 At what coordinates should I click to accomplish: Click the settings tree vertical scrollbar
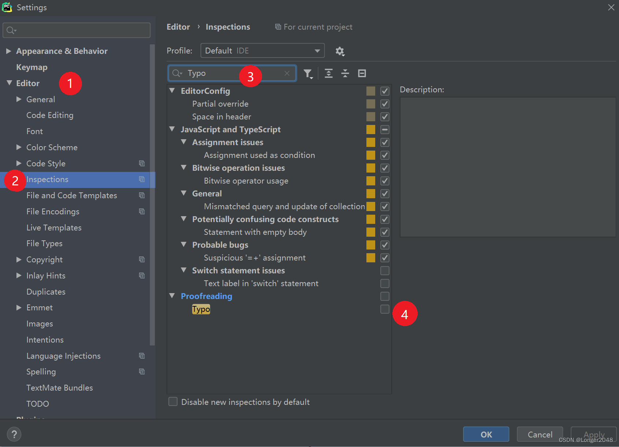click(152, 194)
